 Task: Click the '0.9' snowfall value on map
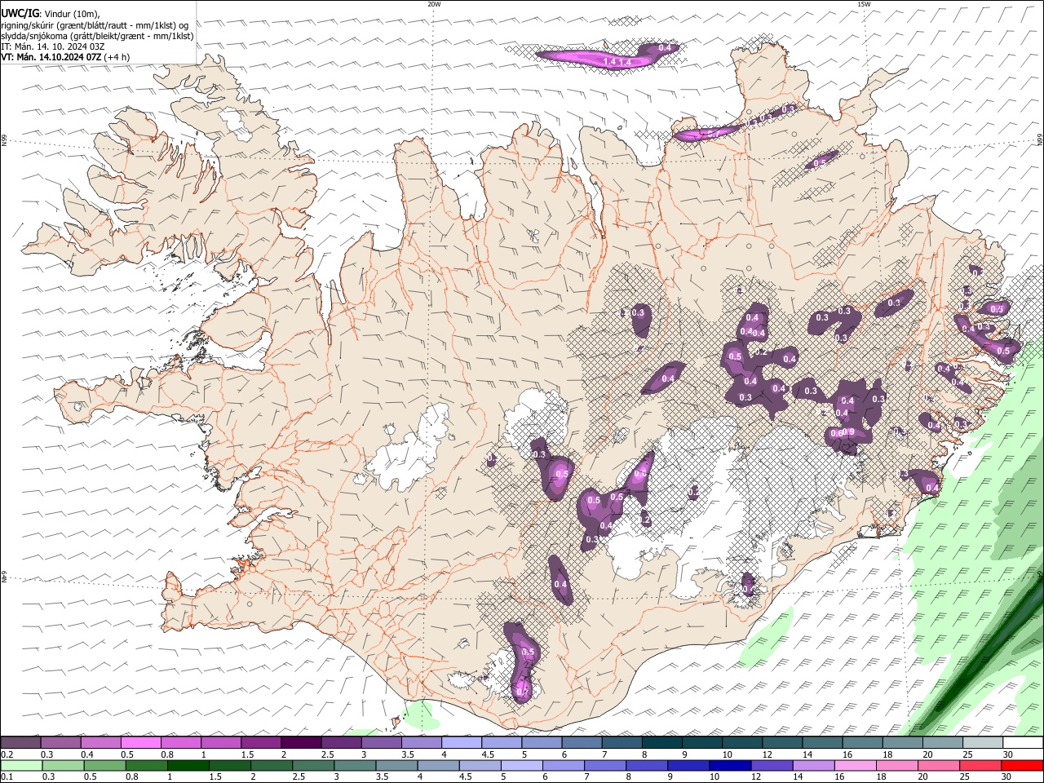847,432
